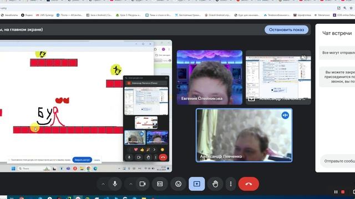Click yellow character above right platform

pos(116,70)
